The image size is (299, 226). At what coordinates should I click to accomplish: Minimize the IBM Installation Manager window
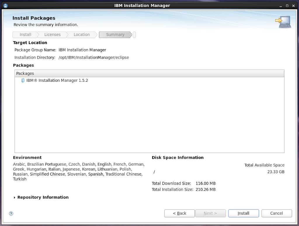point(281,6)
